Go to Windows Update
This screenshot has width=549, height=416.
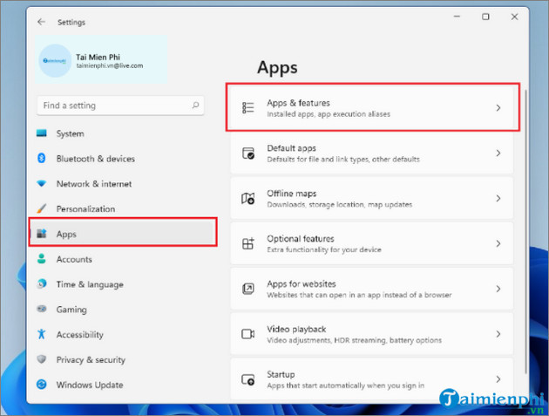coord(120,385)
